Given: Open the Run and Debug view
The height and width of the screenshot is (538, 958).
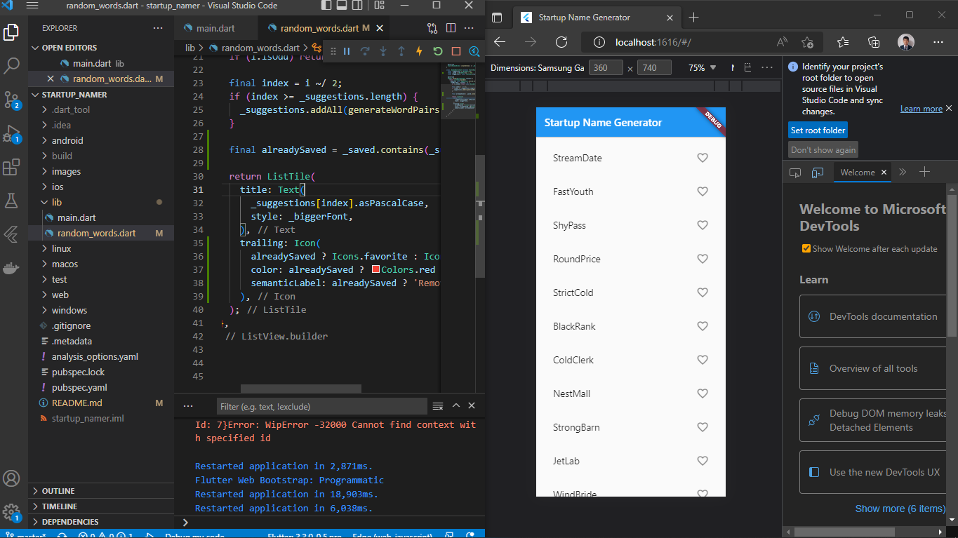Looking at the screenshot, I should [x=11, y=133].
